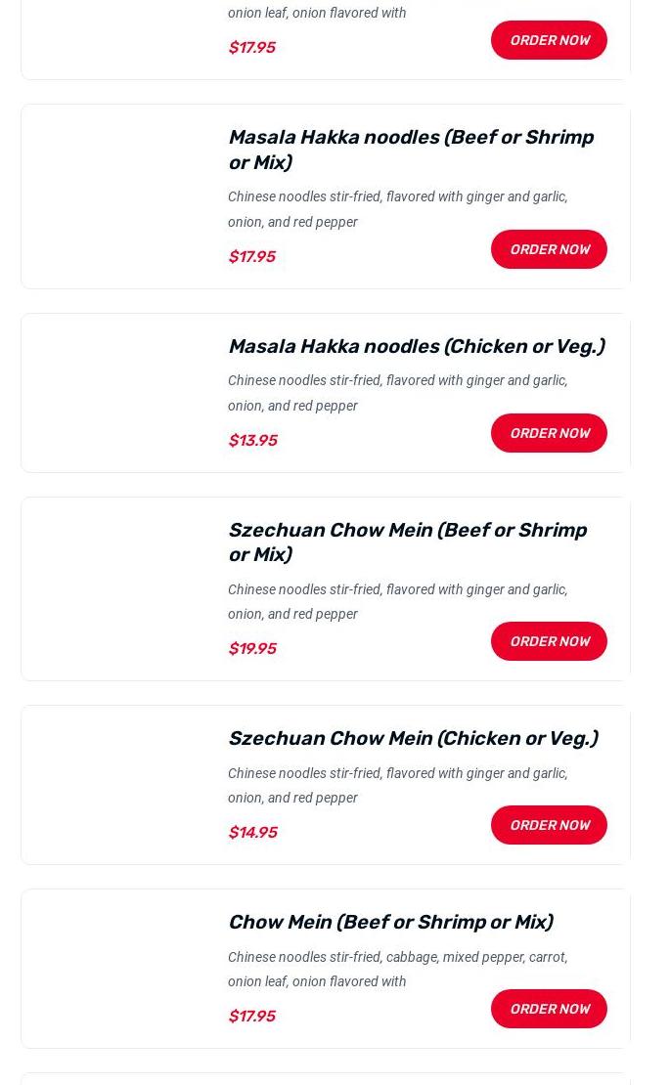Click description of Szechuan Chow Mein (Beef or Shrimp or Mix)
Viewport: 670px width, 1085px height.
(x=397, y=601)
